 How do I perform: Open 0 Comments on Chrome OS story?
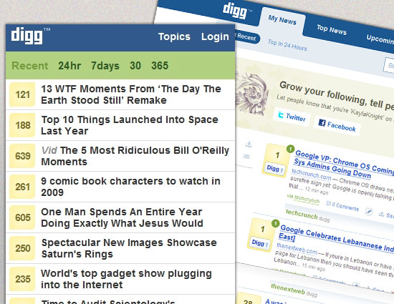pyautogui.click(x=345, y=207)
